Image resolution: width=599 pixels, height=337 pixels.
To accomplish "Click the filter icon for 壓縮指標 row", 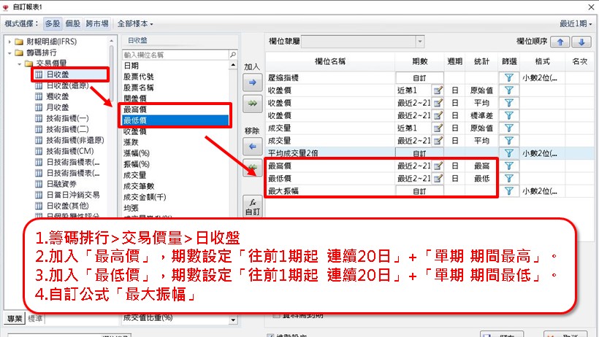I will [x=509, y=78].
